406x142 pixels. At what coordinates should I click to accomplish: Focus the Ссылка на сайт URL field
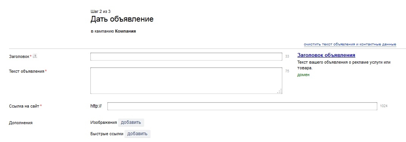(242, 106)
